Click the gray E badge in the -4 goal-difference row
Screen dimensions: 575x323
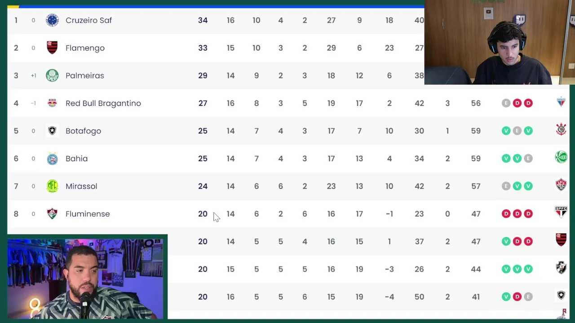(528, 297)
